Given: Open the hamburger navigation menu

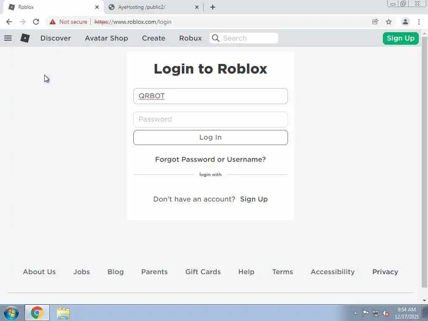Looking at the screenshot, I should pyautogui.click(x=8, y=38).
